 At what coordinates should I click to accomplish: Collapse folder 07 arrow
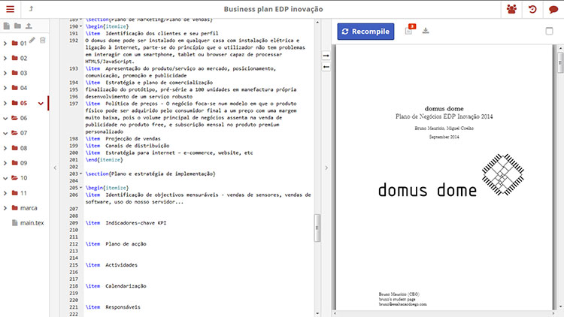tap(5, 133)
